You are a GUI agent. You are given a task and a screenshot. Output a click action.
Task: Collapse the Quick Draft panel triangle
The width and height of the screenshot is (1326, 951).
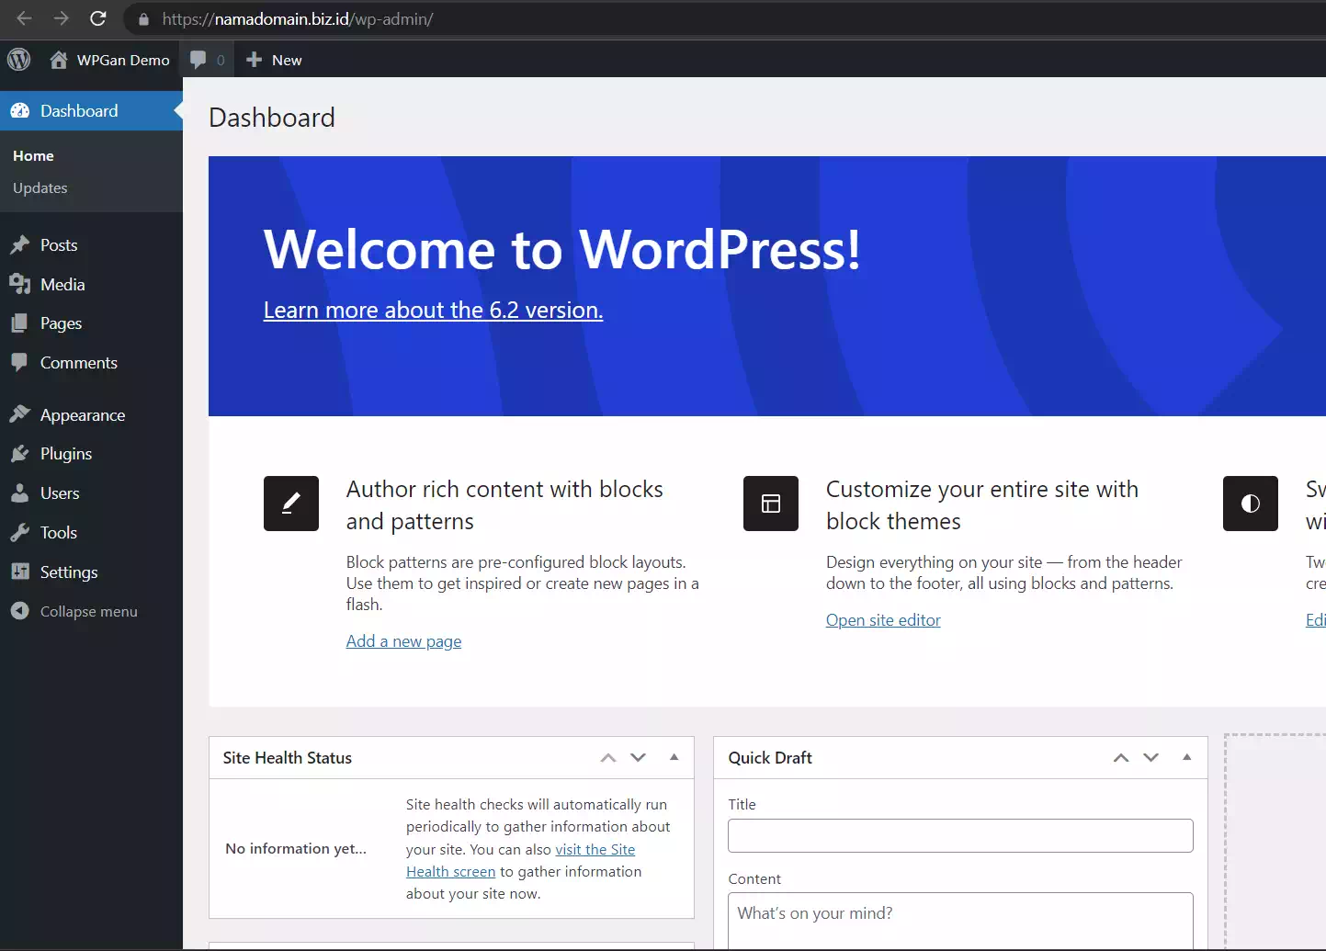coord(1187,757)
